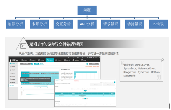Select the white list-view toggle

[41, 64]
